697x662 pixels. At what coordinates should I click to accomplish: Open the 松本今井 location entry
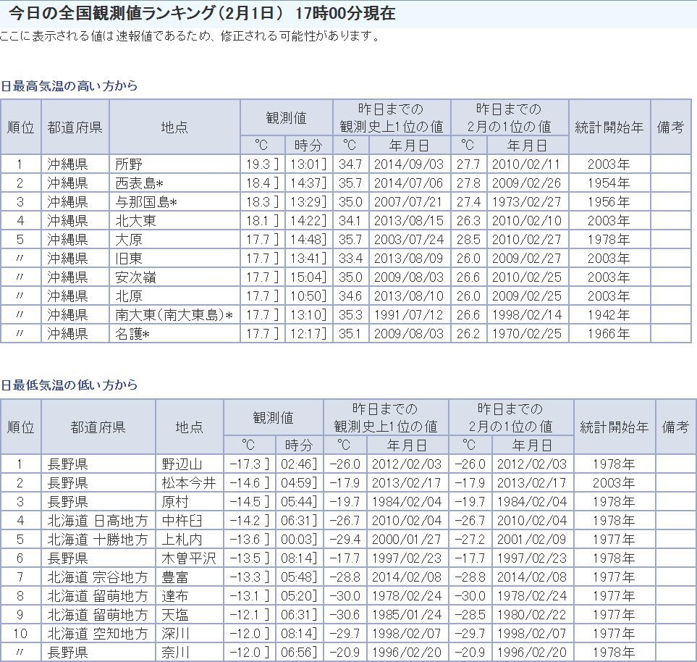(x=188, y=483)
